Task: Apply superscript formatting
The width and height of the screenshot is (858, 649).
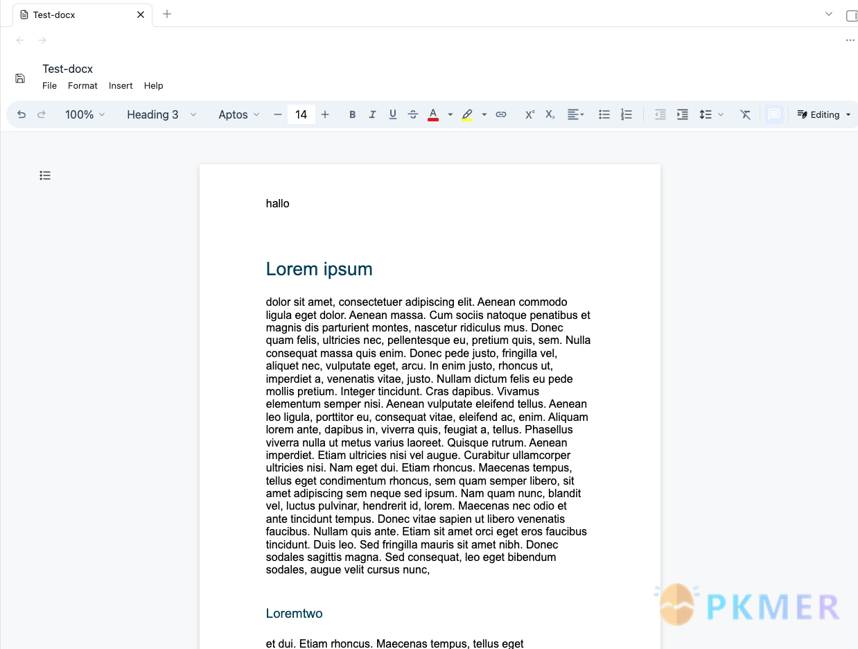Action: [529, 114]
